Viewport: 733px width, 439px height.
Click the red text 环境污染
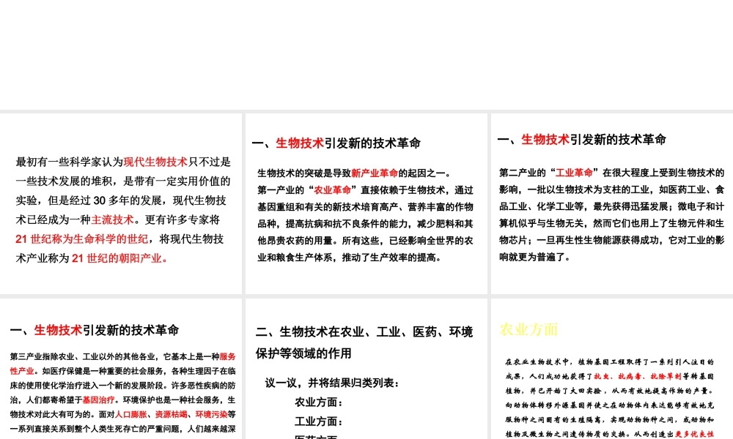(211, 414)
